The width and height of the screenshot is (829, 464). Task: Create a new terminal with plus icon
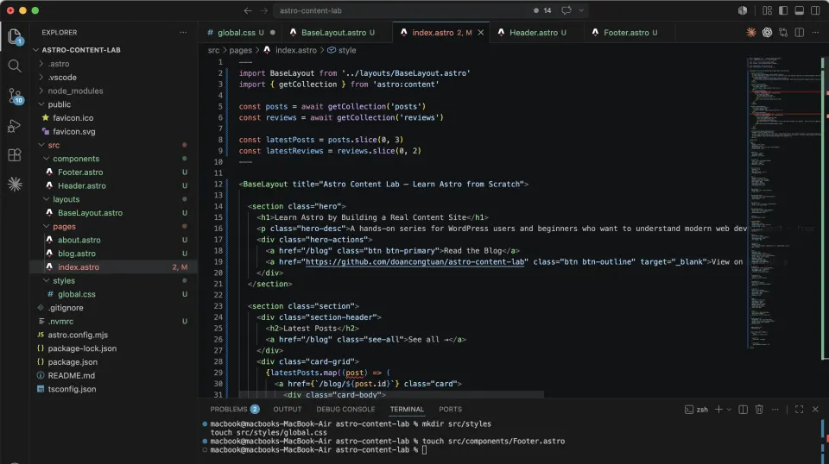[718, 409]
